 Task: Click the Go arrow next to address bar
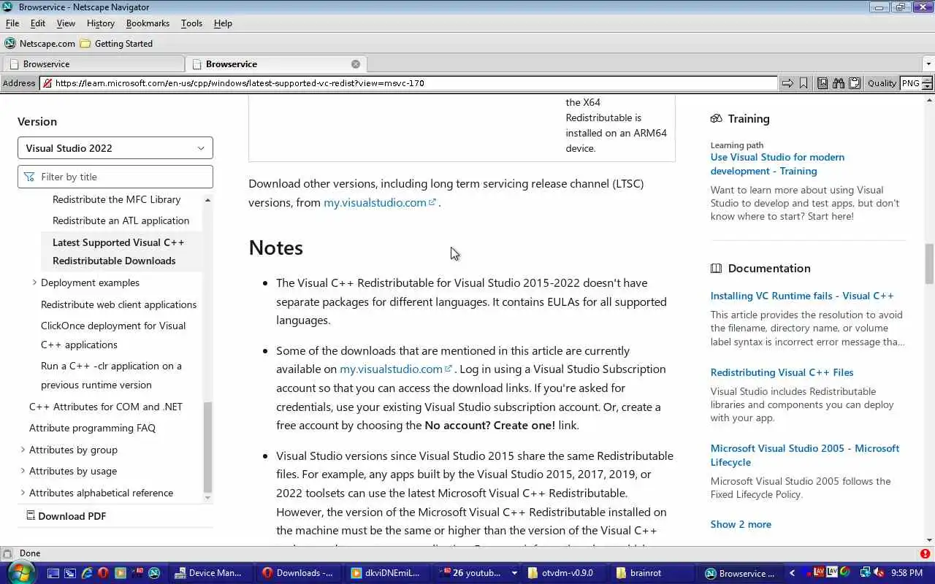[787, 83]
